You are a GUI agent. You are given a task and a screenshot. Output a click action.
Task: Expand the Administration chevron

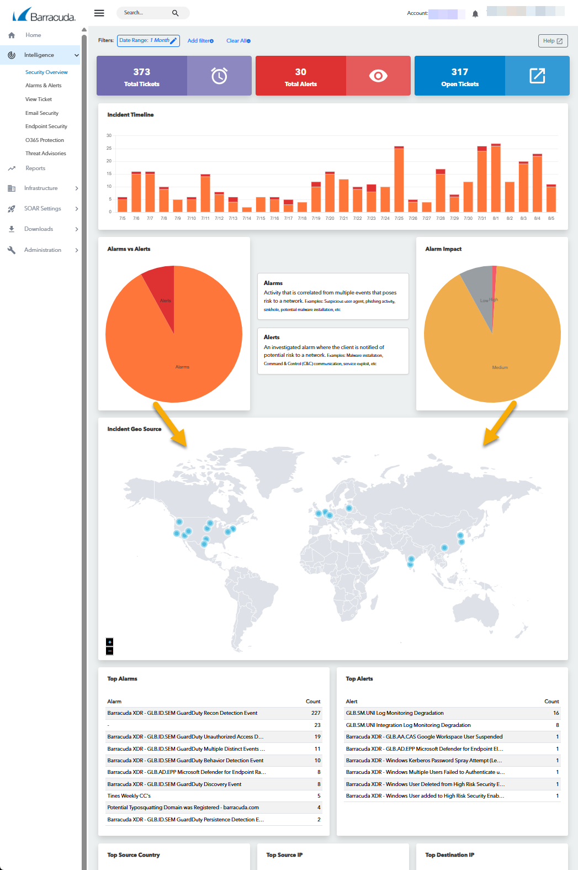pos(77,250)
